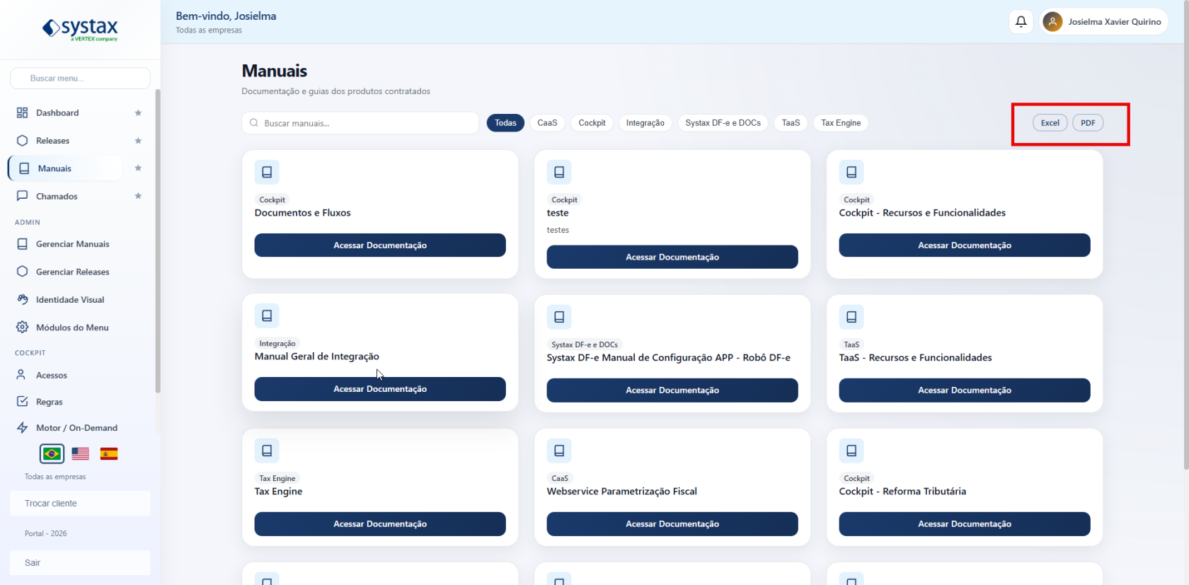Click the sidebar scrollbar

coord(158,241)
